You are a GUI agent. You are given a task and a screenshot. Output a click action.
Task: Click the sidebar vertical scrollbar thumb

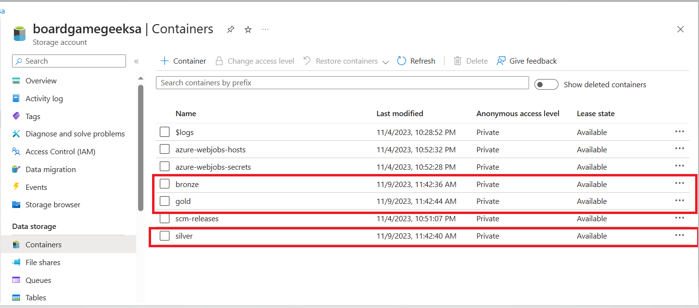coord(140,147)
